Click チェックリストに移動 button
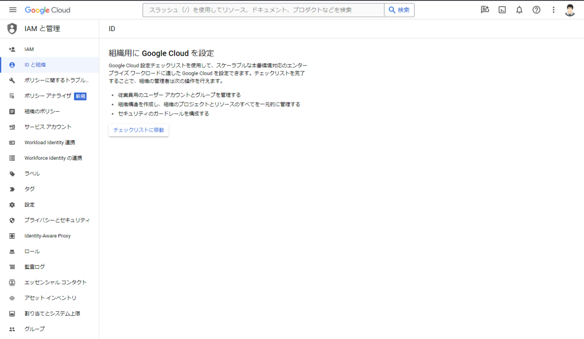Viewport: 584px width, 339px height. tap(139, 130)
